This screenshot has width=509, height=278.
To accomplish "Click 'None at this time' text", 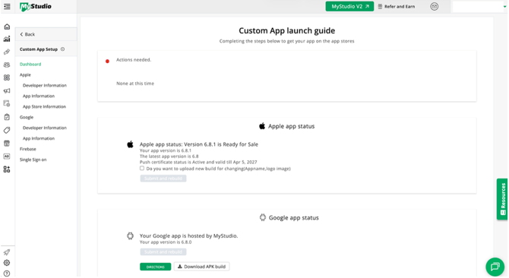I will click(x=135, y=84).
